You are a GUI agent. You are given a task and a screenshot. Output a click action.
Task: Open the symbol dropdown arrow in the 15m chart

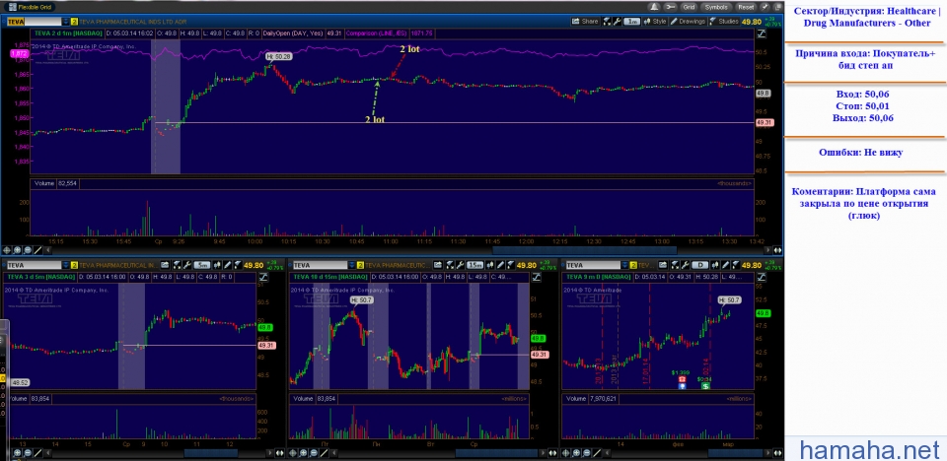[352, 265]
